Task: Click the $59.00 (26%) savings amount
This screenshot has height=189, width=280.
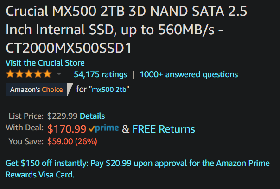Action: pos(72,141)
